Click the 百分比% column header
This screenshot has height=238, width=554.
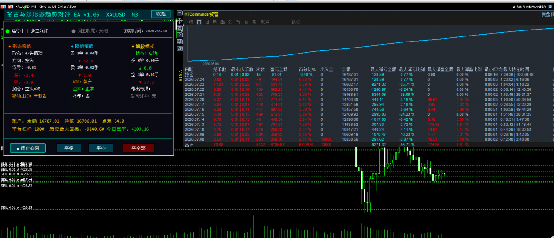tap(307, 70)
